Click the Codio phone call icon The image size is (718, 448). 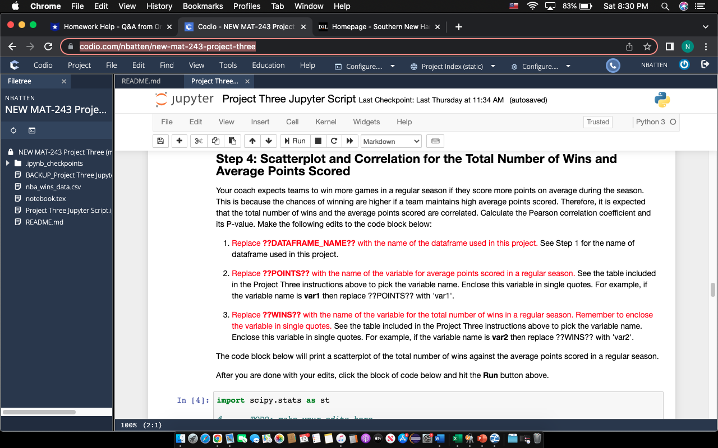[613, 66]
